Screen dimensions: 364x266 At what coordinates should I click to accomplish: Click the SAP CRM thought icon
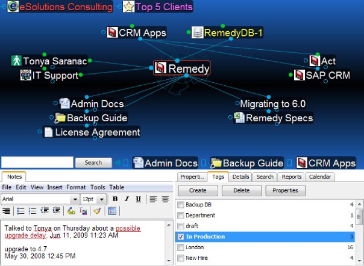point(300,75)
